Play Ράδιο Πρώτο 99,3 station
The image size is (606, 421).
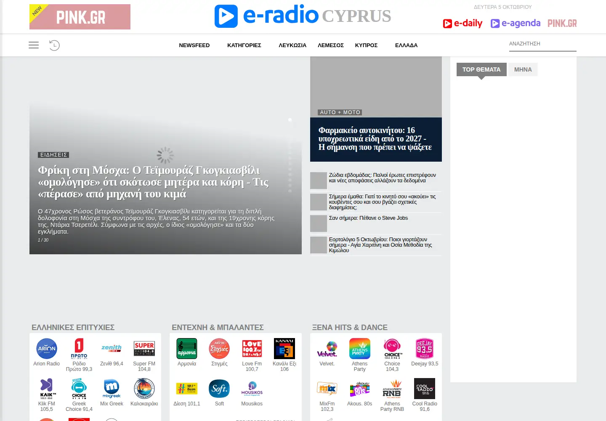[x=79, y=355]
